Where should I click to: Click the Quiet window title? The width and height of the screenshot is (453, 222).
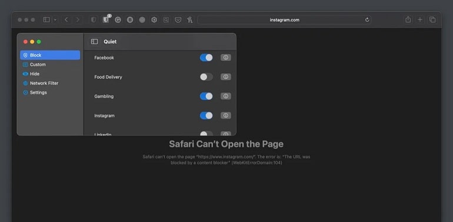[x=110, y=42]
